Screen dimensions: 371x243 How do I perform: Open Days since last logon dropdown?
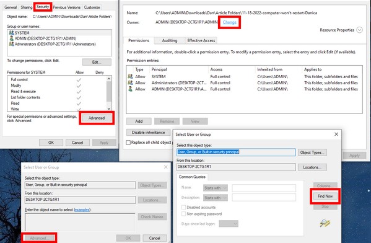[x=229, y=224]
